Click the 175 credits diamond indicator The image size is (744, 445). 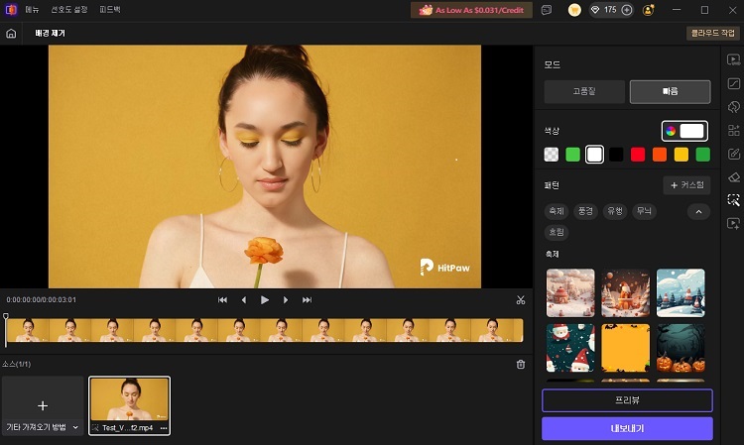point(603,10)
